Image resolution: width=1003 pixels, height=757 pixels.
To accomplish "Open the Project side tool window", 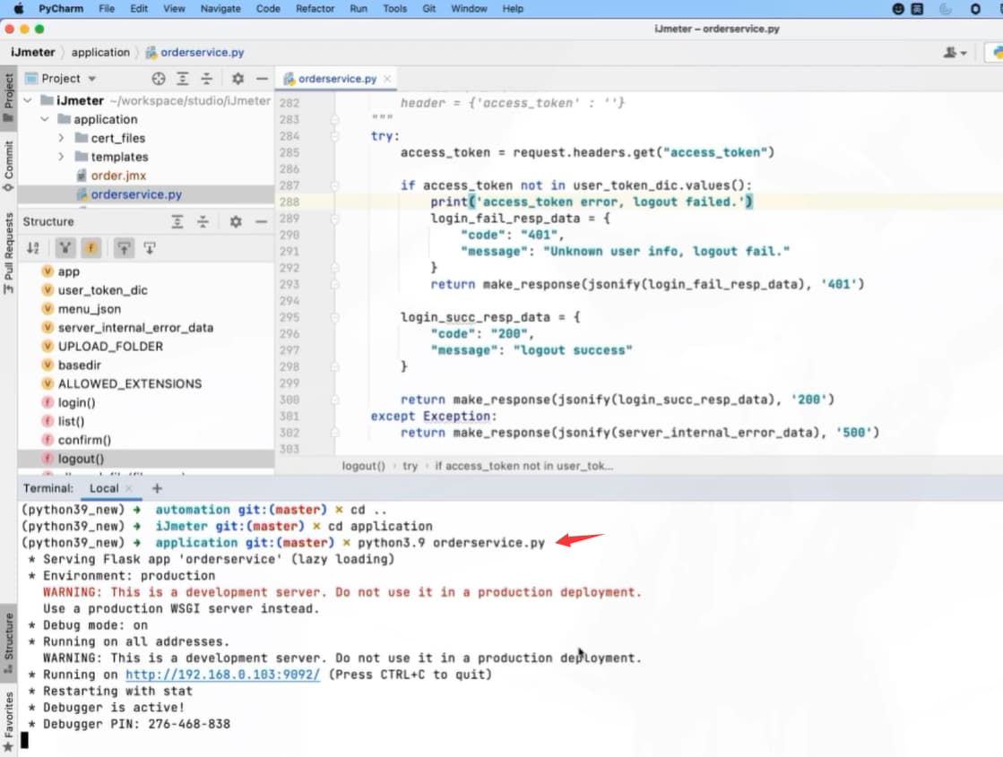I will (8, 97).
